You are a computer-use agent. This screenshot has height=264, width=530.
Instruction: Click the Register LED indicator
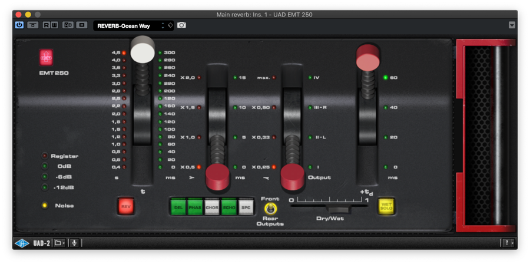pyautogui.click(x=45, y=156)
